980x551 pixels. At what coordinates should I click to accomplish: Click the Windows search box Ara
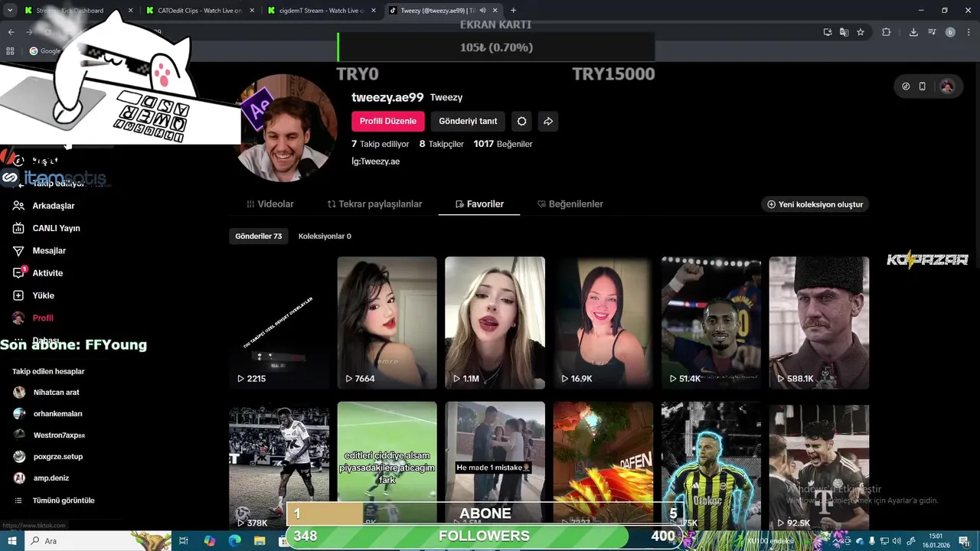100,541
